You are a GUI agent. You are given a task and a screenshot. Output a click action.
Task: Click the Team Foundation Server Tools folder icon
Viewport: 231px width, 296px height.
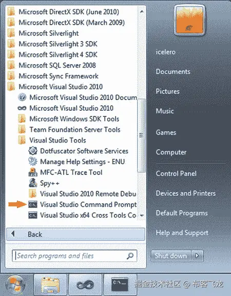[22, 130]
